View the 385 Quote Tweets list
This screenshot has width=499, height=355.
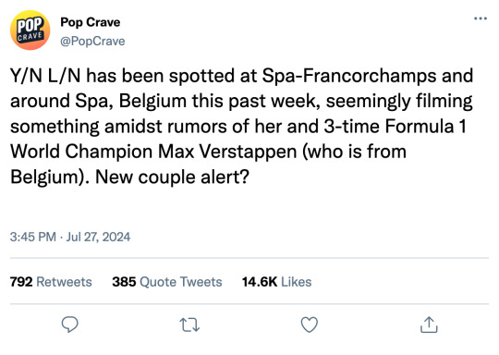point(166,282)
